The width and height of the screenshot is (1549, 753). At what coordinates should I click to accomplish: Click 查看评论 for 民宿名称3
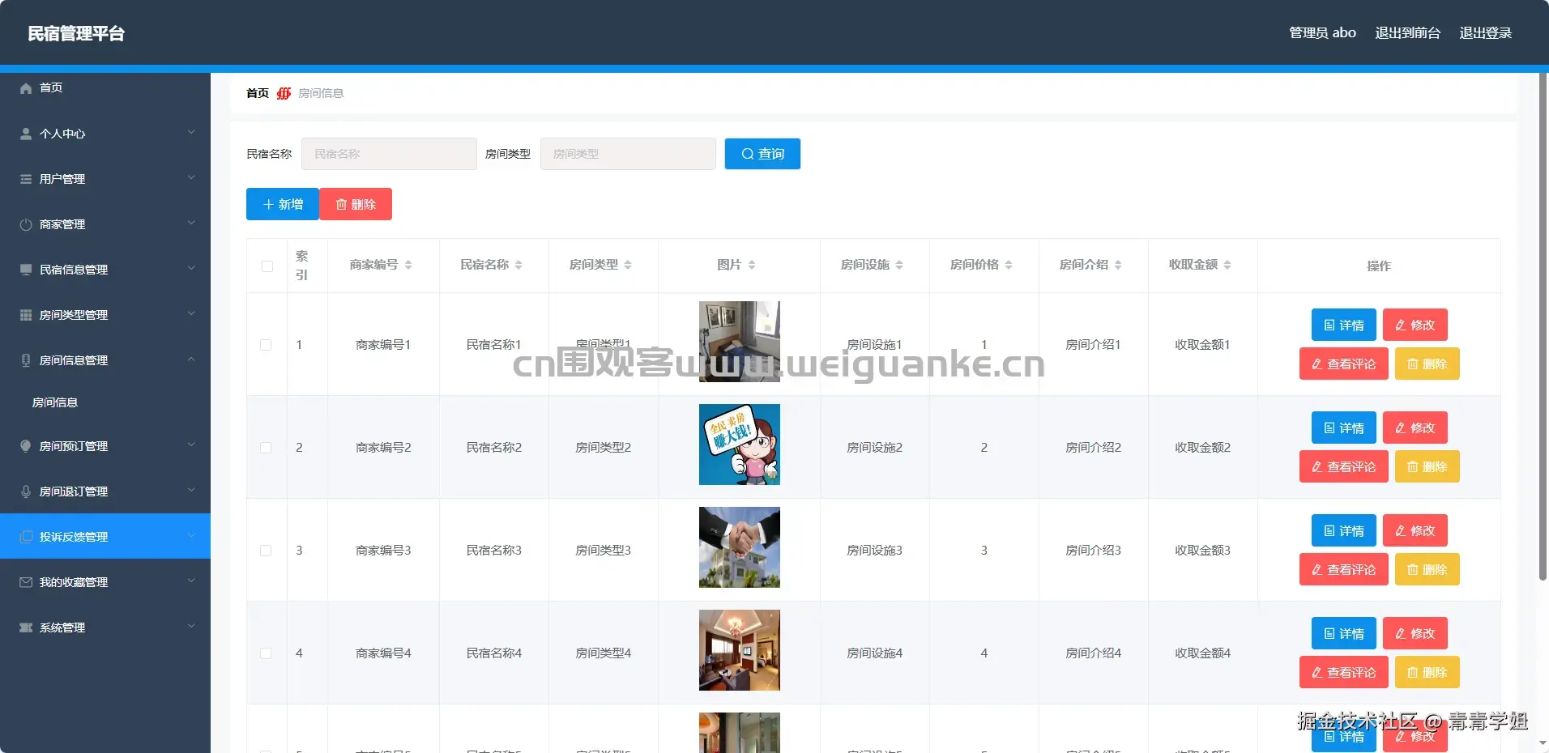point(1344,569)
